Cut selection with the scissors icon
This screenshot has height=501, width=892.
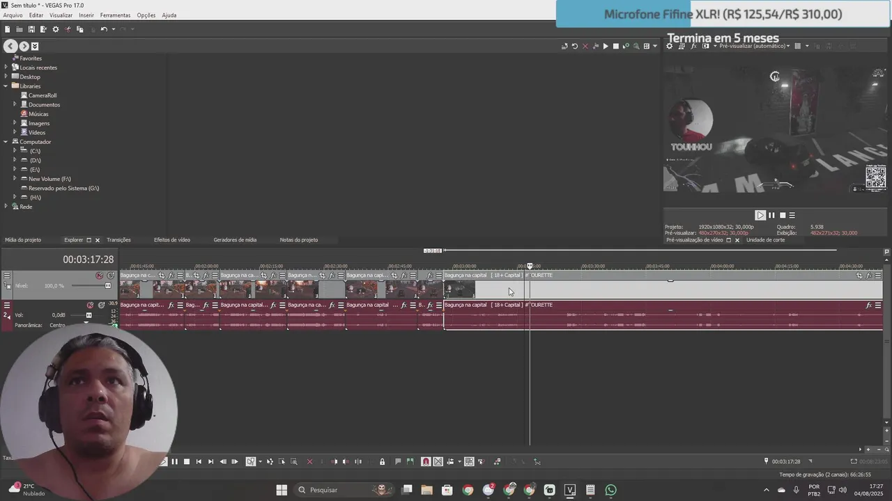[68, 29]
